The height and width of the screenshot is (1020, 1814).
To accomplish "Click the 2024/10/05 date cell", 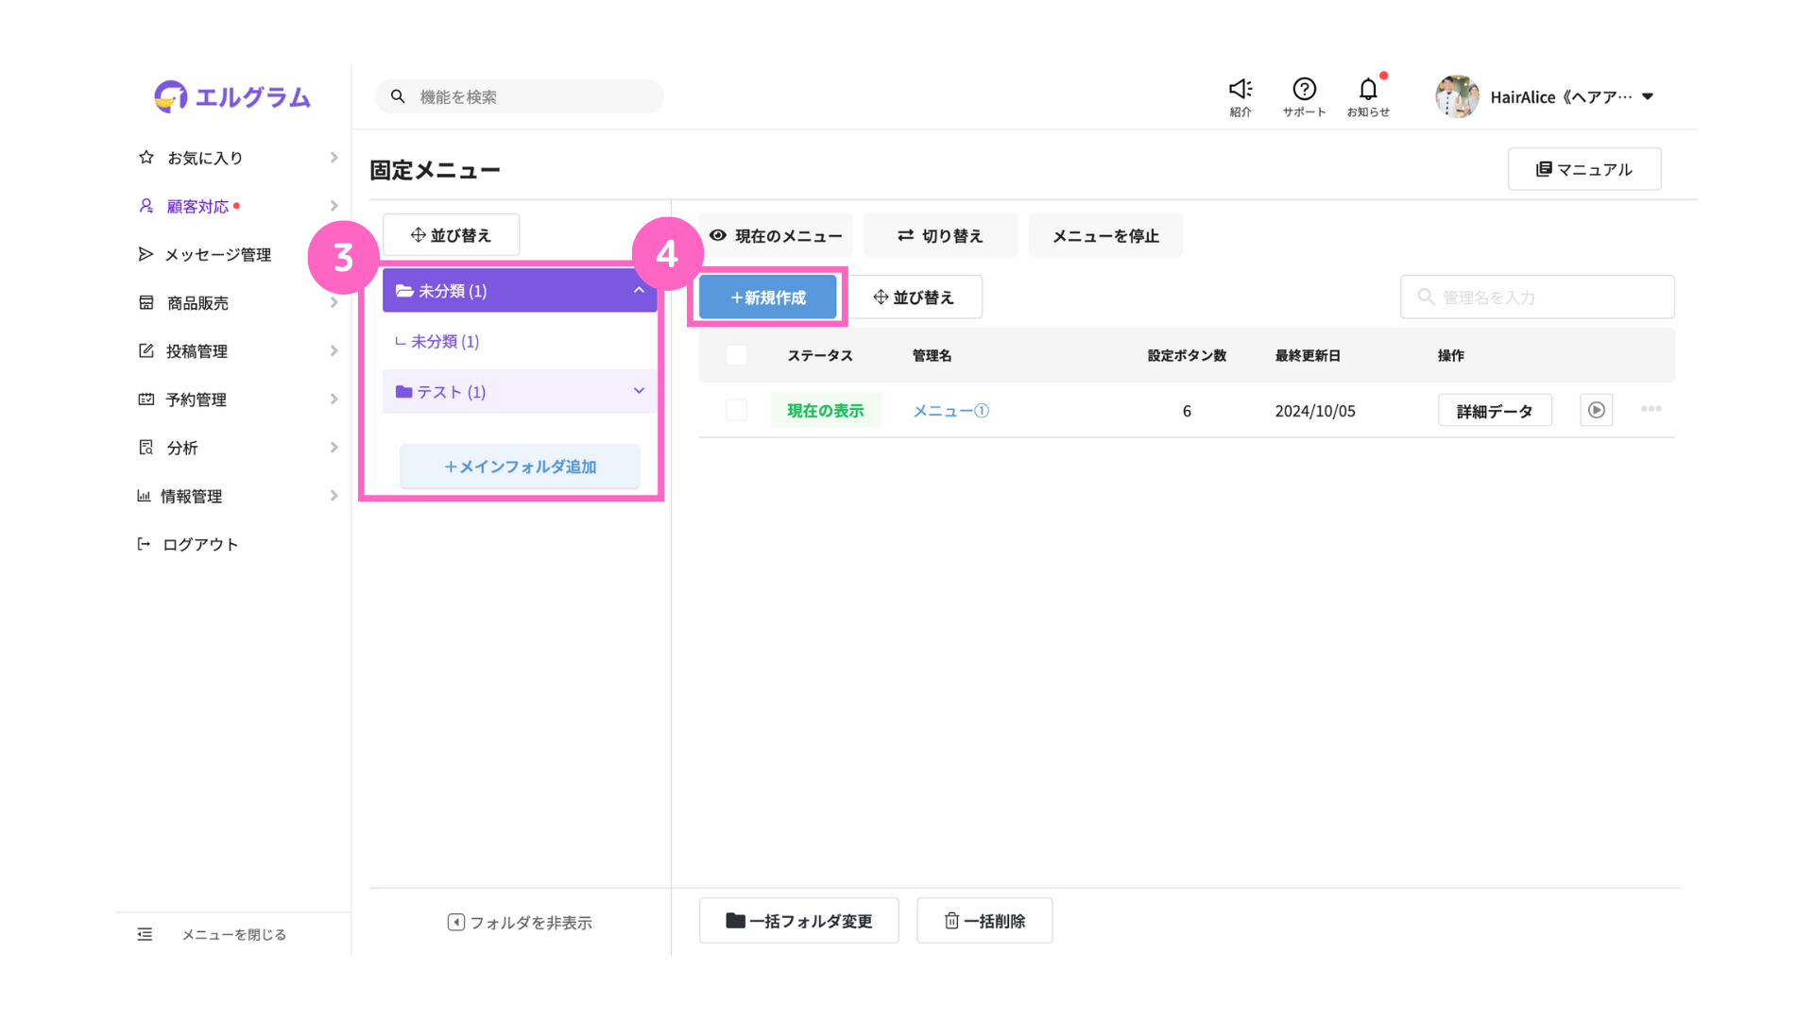I will pos(1315,411).
